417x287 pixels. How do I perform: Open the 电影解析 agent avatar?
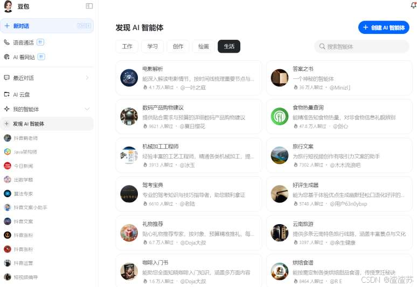[129, 78]
